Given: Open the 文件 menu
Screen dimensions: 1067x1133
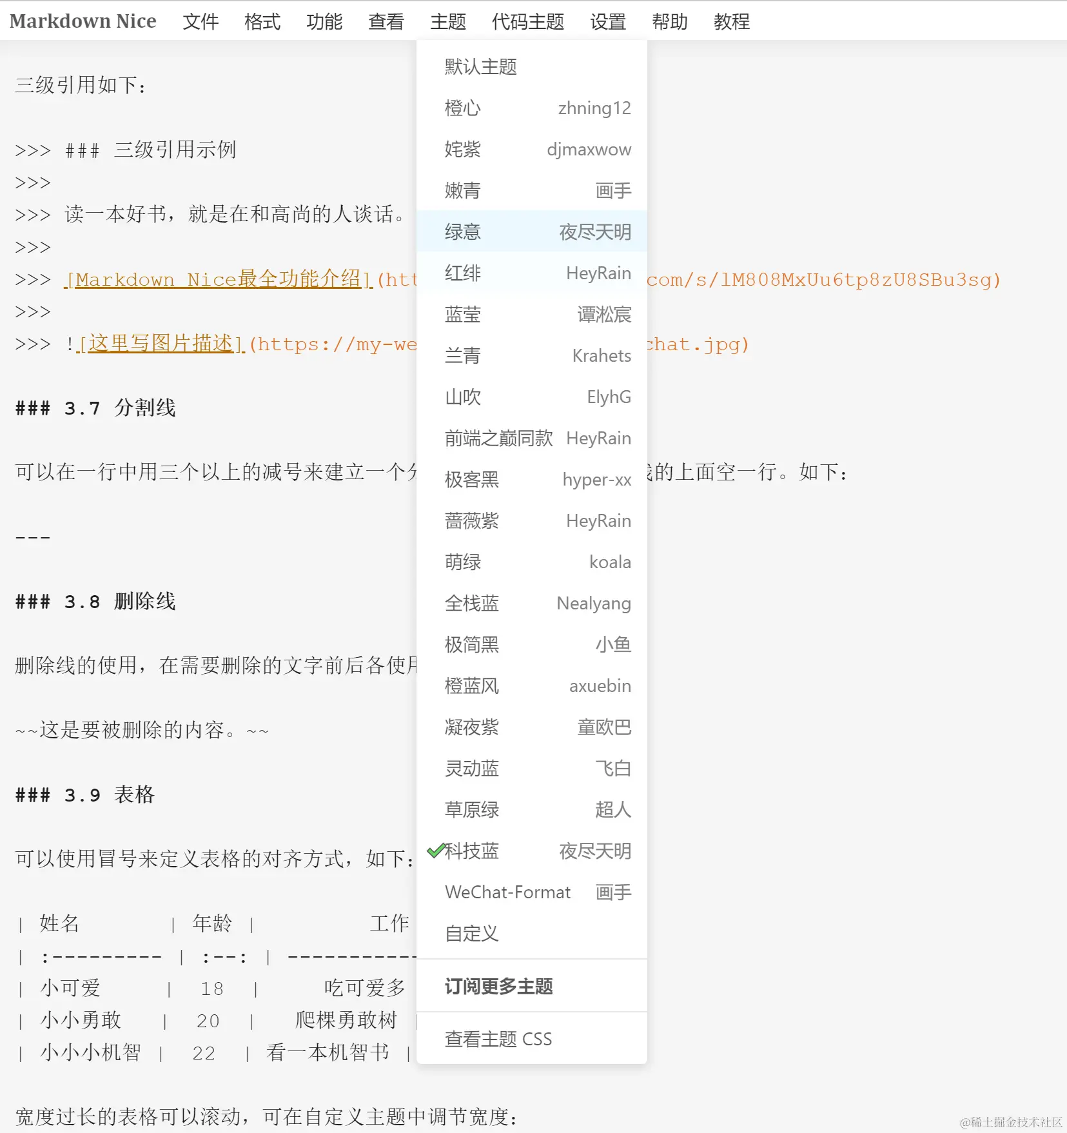Looking at the screenshot, I should click(x=201, y=21).
